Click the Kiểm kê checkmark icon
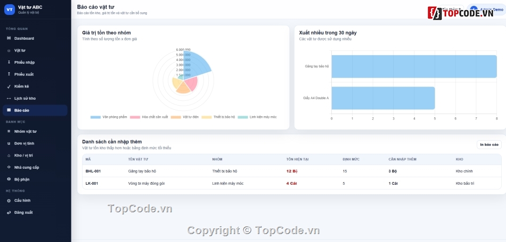 pyautogui.click(x=9, y=87)
